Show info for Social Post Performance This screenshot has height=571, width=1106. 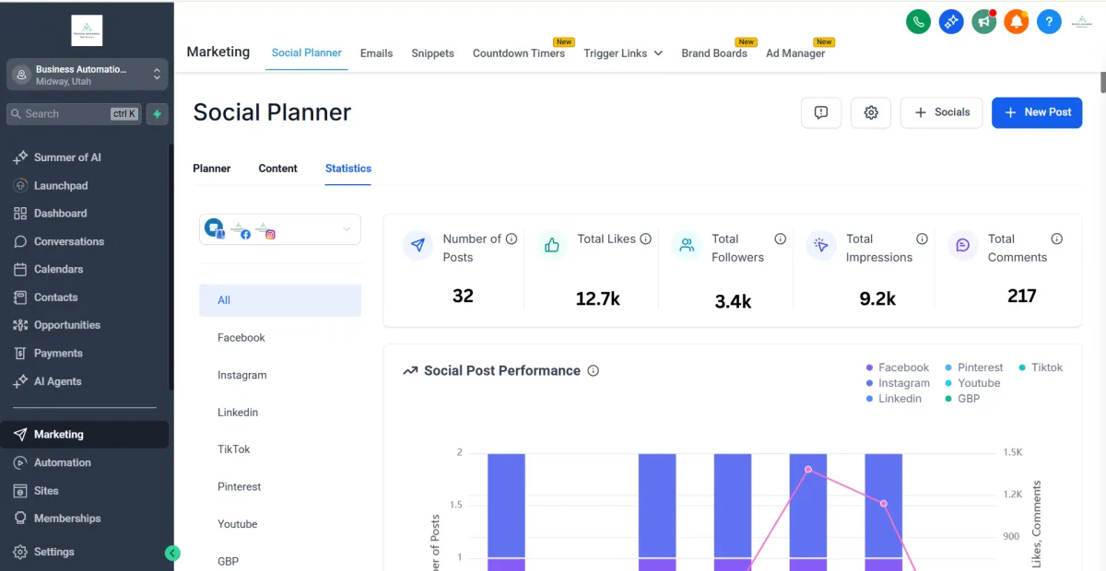[x=594, y=371]
